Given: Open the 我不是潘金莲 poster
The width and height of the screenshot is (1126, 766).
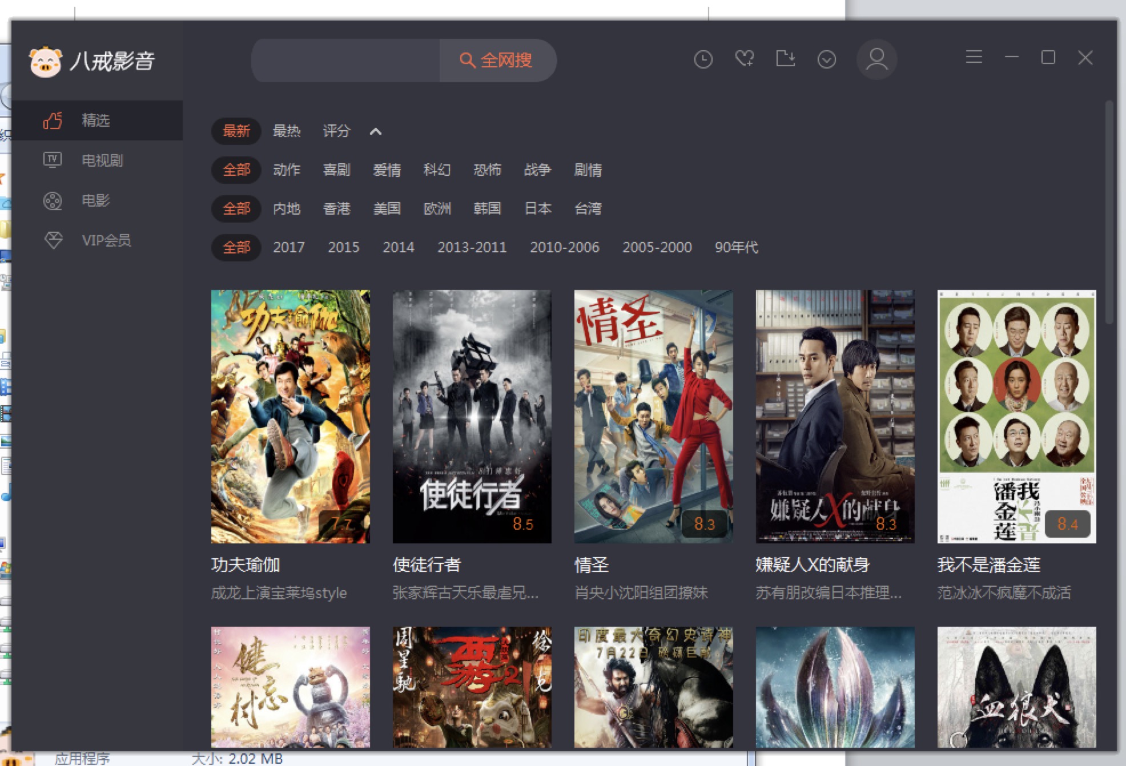Looking at the screenshot, I should click(1017, 417).
